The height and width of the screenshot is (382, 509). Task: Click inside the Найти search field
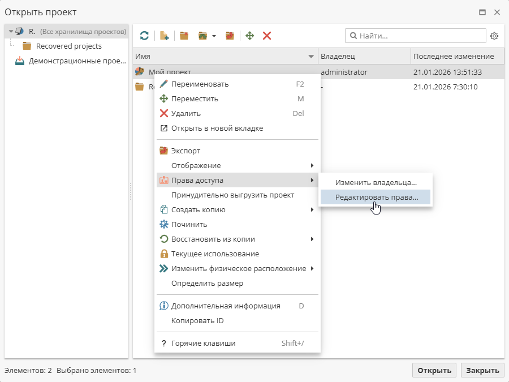(416, 36)
